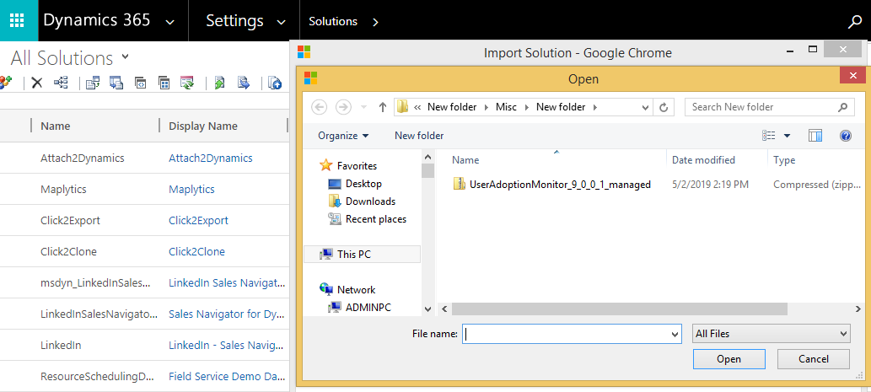Click the search magnifier in Dynamics header

pos(855,22)
